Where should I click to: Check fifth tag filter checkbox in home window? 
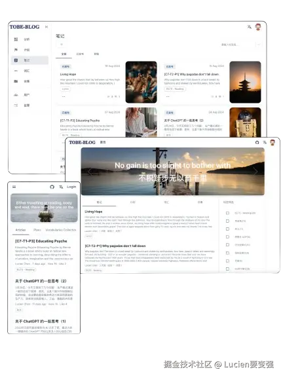(x=227, y=245)
